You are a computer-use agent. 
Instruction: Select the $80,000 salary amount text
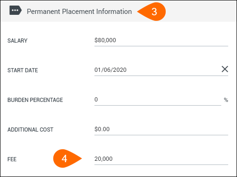(105, 40)
